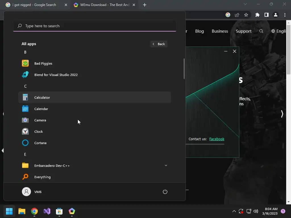Open the Chrome profile menu

pyautogui.click(x=276, y=15)
